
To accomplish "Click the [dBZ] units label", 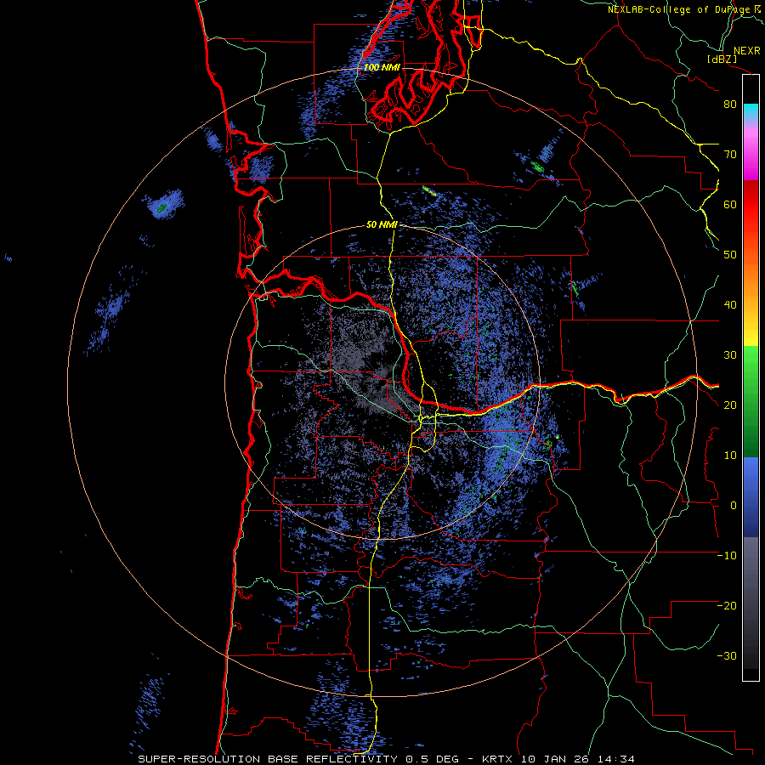I will click(722, 59).
